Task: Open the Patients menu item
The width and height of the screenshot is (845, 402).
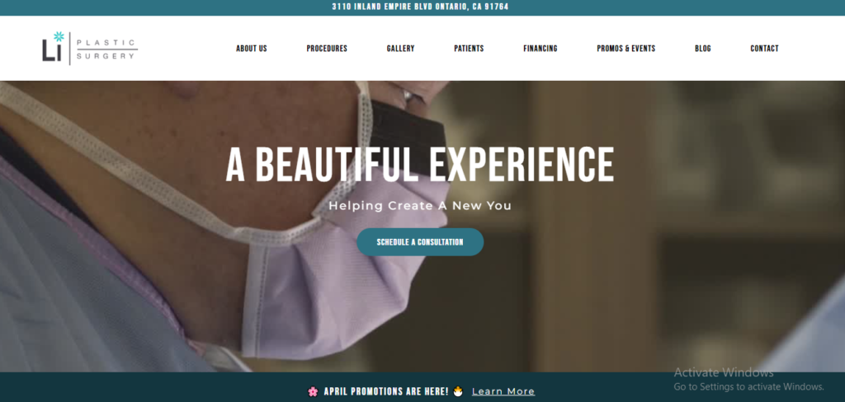Action: tap(469, 49)
